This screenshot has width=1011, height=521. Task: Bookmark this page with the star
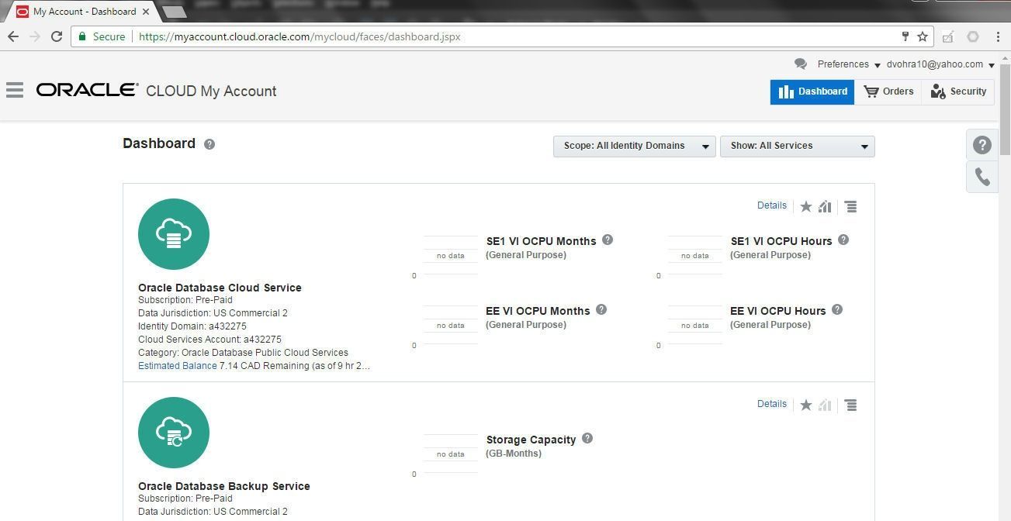tap(923, 36)
